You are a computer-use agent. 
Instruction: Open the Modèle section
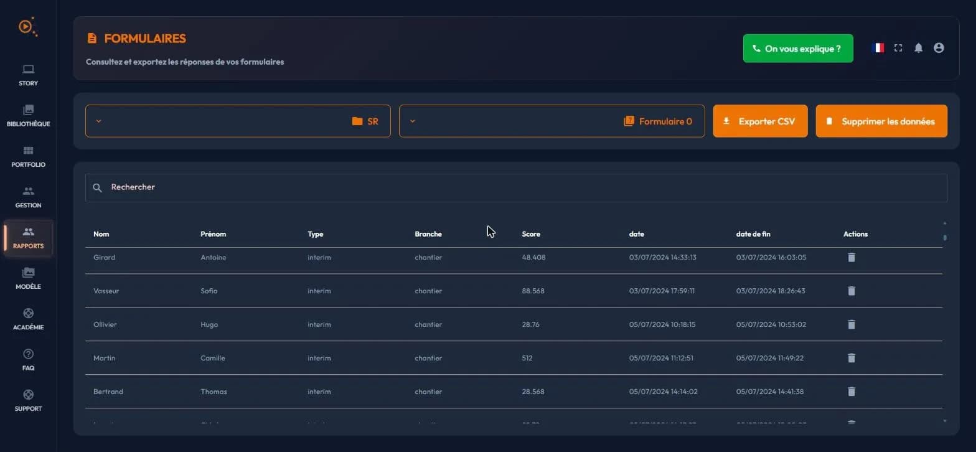pyautogui.click(x=28, y=279)
